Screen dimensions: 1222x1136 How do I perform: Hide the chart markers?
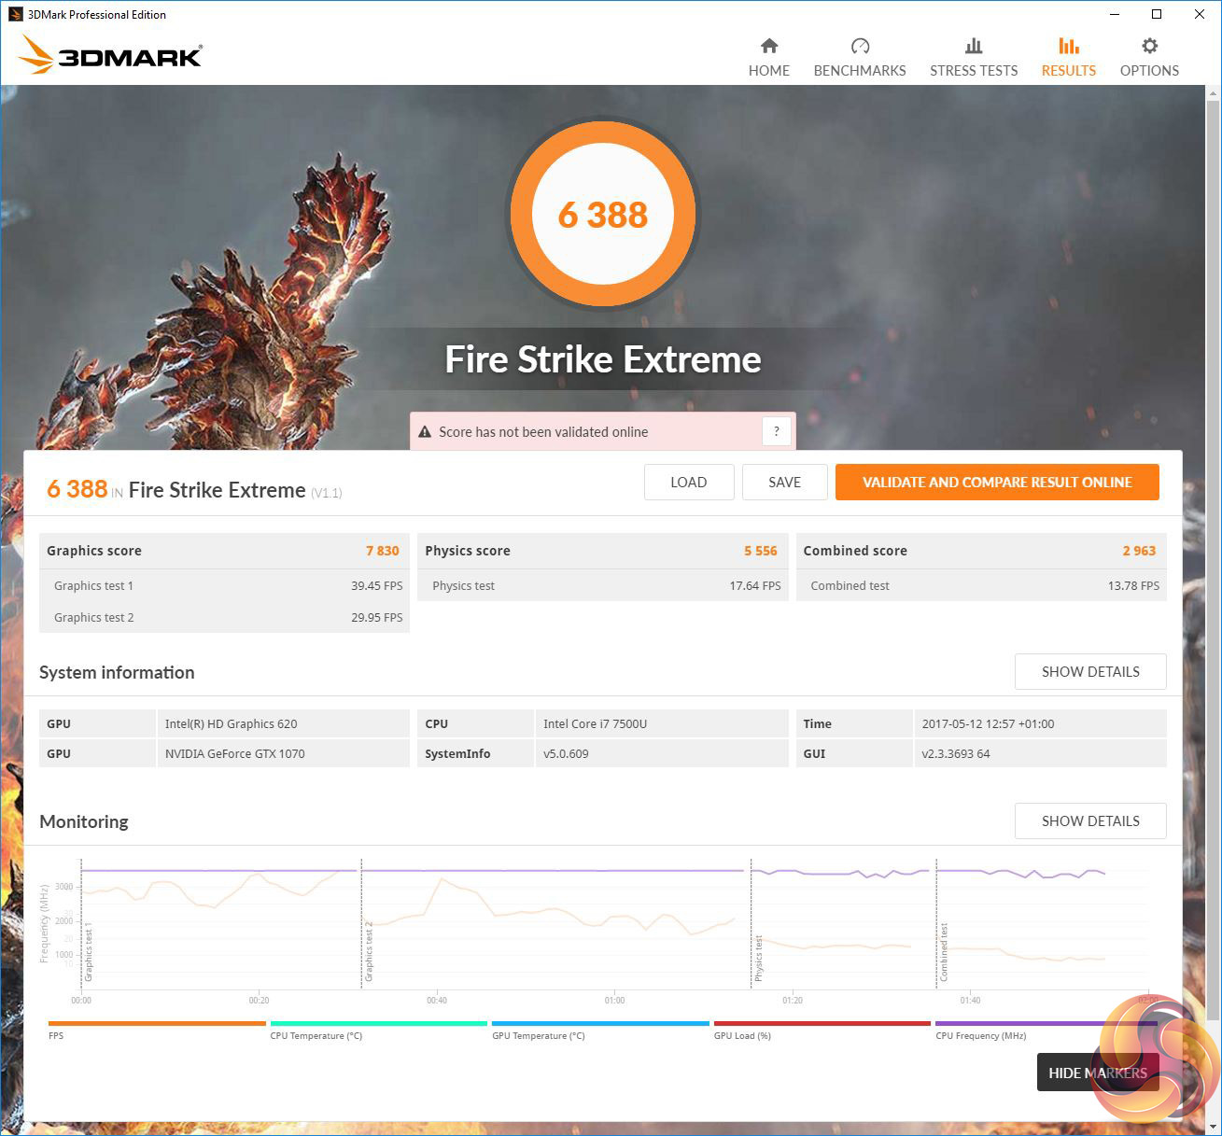[1098, 1073]
